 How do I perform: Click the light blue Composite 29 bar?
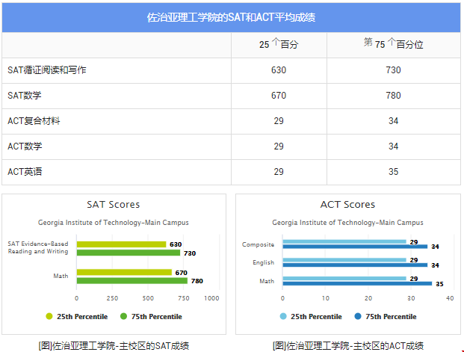click(x=344, y=241)
